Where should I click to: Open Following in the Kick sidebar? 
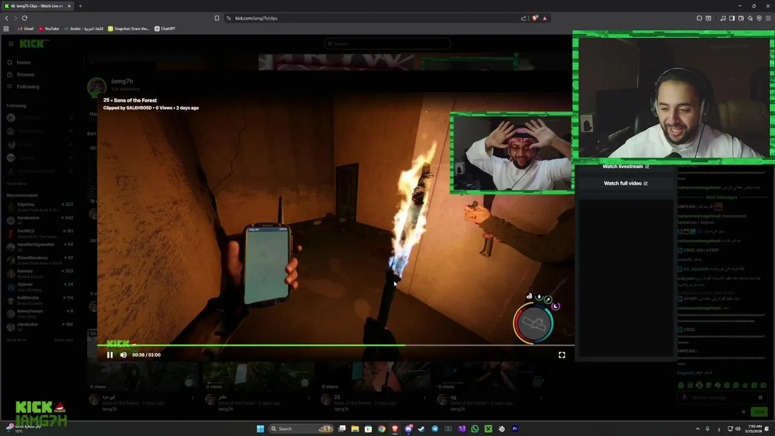[x=23, y=87]
